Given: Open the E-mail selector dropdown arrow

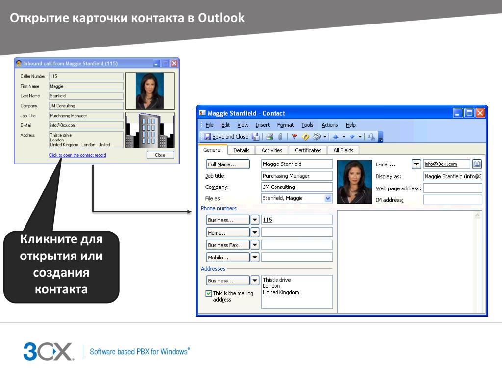Looking at the screenshot, I should 416,164.
